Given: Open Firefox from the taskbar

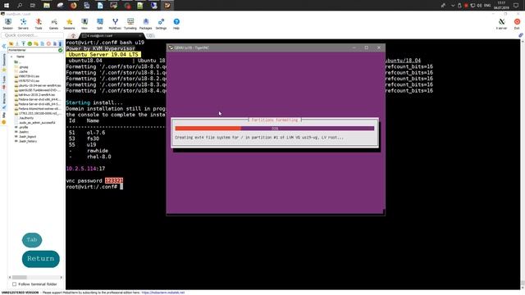Looking at the screenshot, I should [73, 6].
